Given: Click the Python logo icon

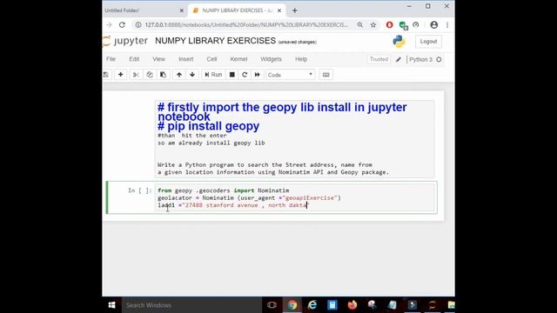Looking at the screenshot, I should pyautogui.click(x=399, y=41).
